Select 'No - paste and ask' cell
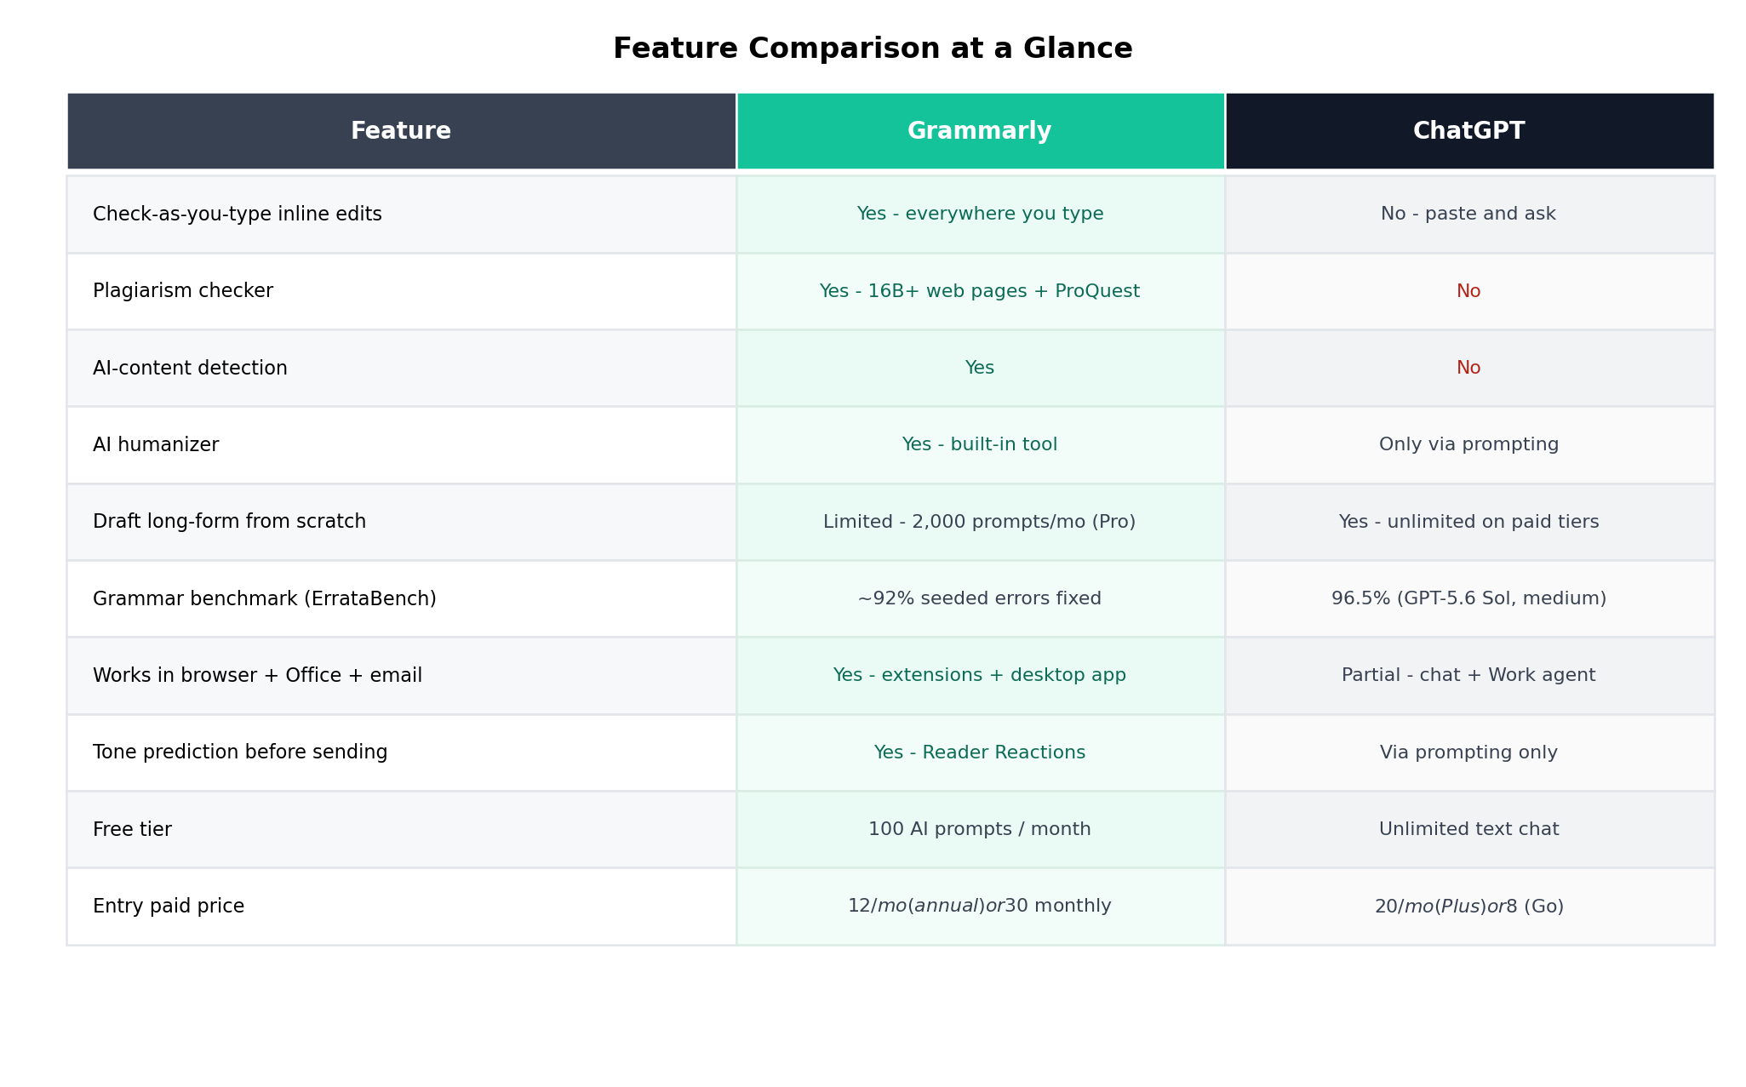Screen dimensions: 1746x1087 click(1469, 215)
